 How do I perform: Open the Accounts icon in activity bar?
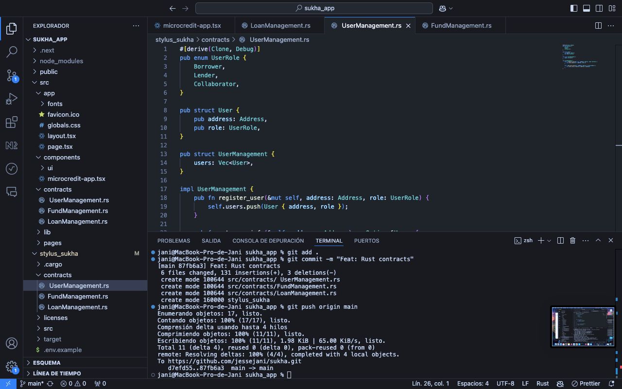(12, 343)
